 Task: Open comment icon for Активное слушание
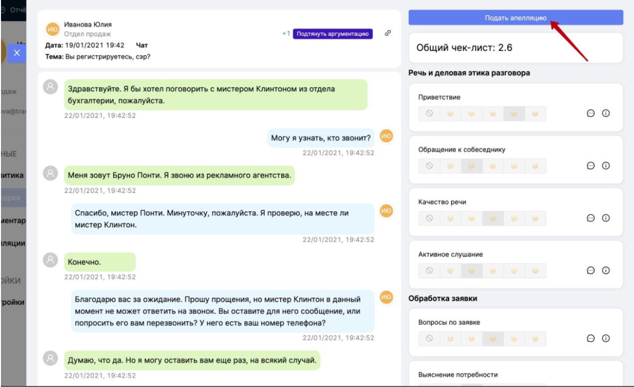tap(591, 270)
